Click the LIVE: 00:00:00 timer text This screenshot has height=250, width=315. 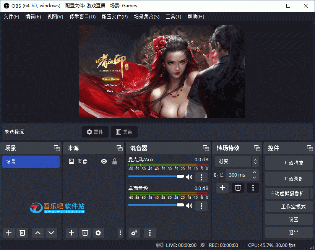(x=181, y=245)
